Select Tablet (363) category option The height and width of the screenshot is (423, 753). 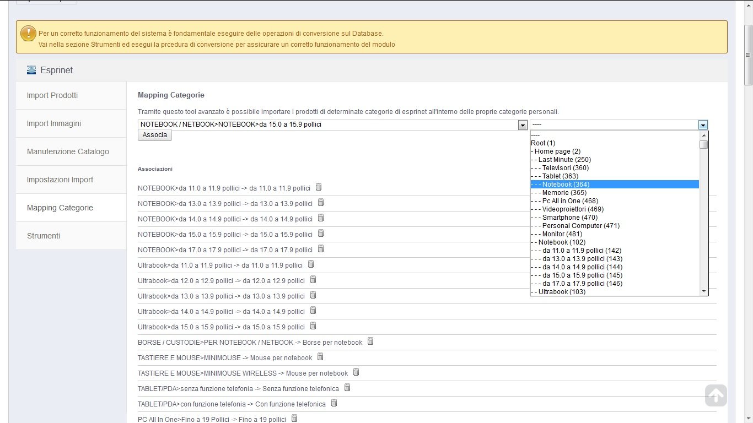pyautogui.click(x=615, y=176)
